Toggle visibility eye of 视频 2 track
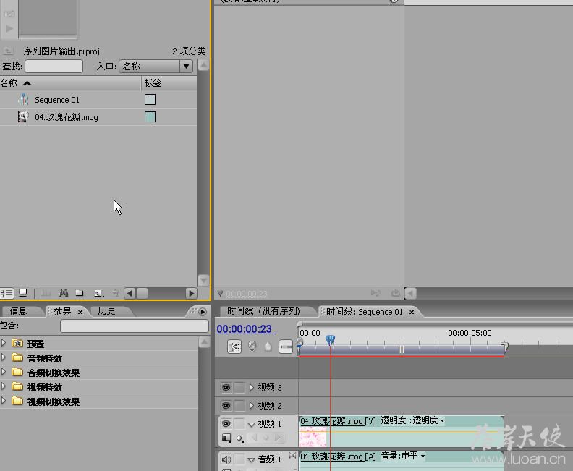Viewport: 573px width, 471px height. [x=226, y=405]
